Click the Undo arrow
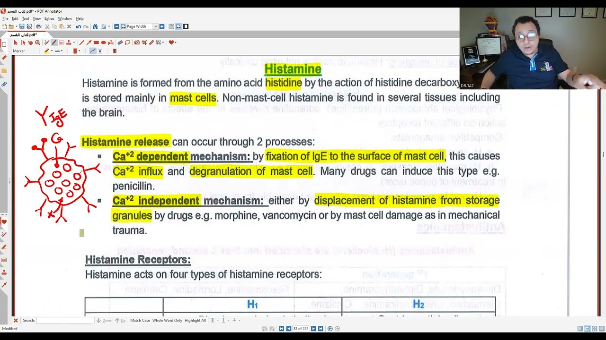The image size is (606, 340). [79, 26]
